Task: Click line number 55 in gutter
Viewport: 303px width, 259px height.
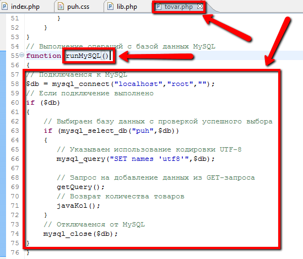Action: [x=15, y=56]
